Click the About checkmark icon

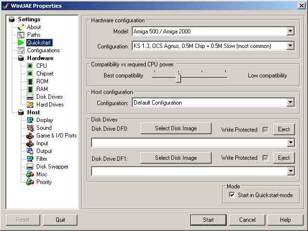click(21, 27)
